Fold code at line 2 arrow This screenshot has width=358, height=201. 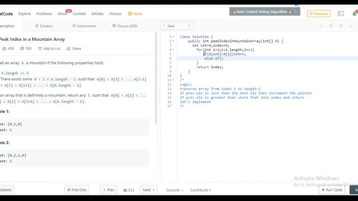tap(173, 41)
